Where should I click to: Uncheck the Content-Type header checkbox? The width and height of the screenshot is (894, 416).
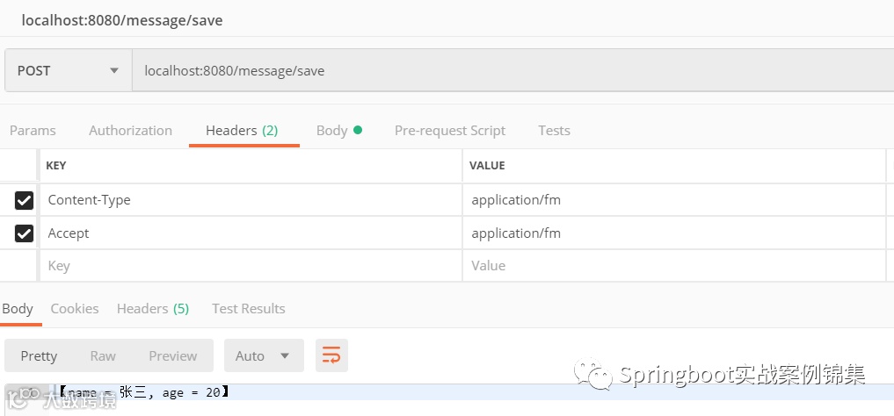[x=24, y=200]
